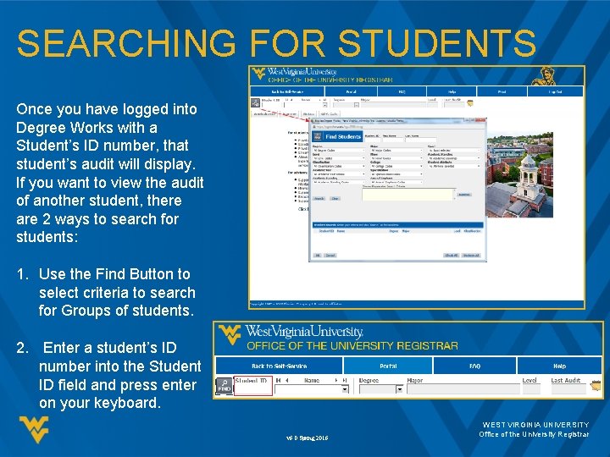This screenshot has height=457, width=610.
Task: Open FAQ in the enlarged banner
Action: [x=474, y=366]
